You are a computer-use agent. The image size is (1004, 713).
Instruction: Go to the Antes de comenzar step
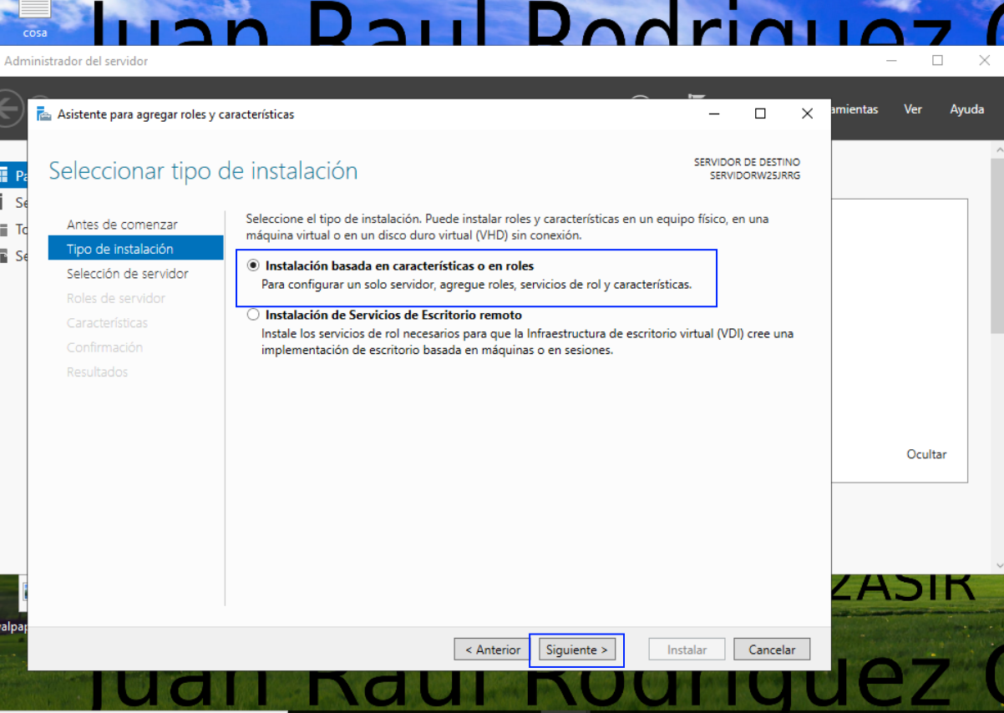click(x=122, y=225)
